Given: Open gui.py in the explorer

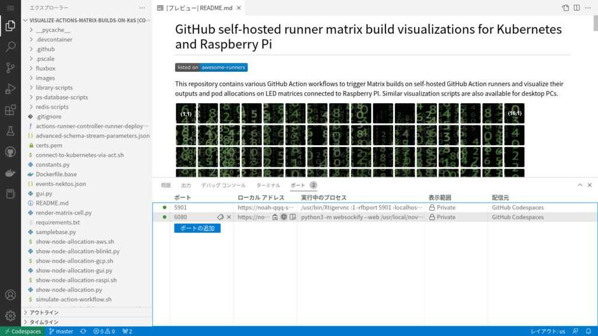Looking at the screenshot, I should (44, 194).
